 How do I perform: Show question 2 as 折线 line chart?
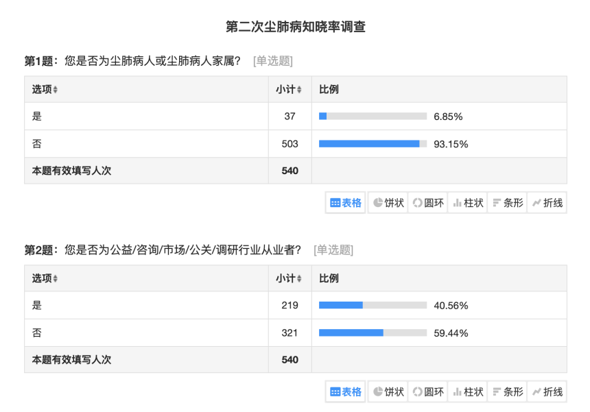[x=547, y=392]
